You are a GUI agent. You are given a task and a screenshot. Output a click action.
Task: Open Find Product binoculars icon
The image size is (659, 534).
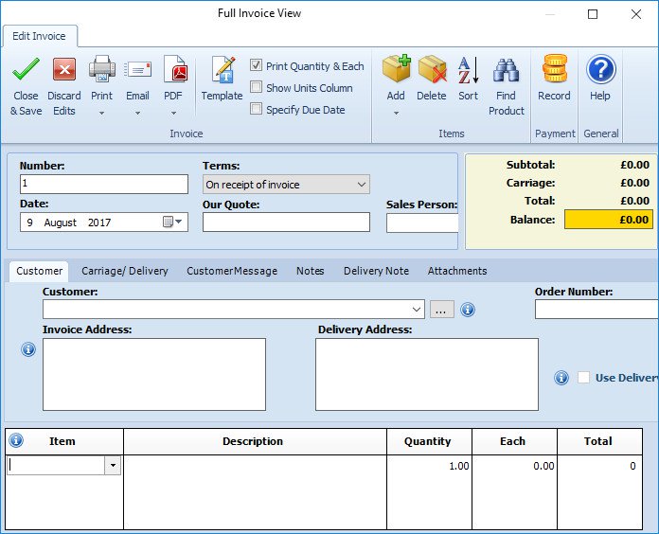(507, 70)
